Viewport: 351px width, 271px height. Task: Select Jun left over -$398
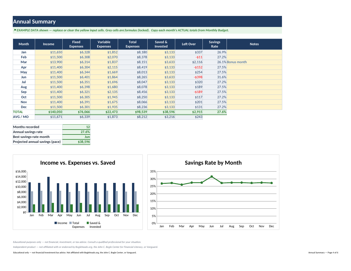189,77
